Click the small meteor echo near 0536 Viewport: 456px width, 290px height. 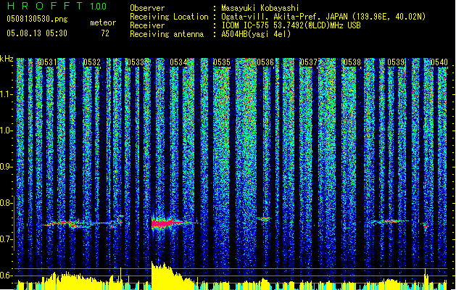[x=264, y=219]
